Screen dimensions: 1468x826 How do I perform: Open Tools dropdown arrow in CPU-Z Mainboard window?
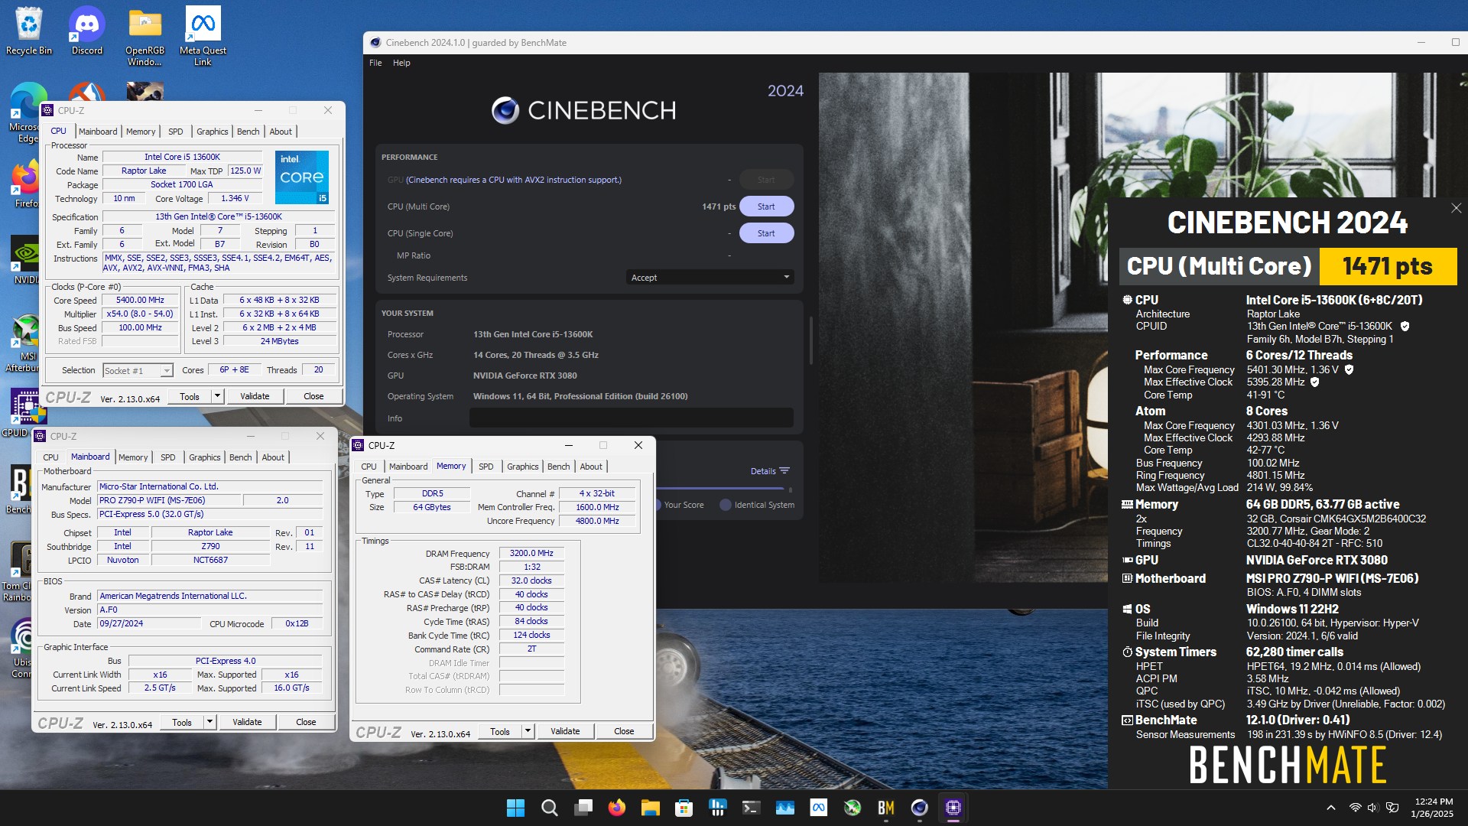[209, 722]
